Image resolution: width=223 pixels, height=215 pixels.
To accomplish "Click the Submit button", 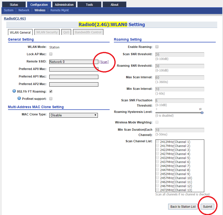I will pyautogui.click(x=207, y=206).
